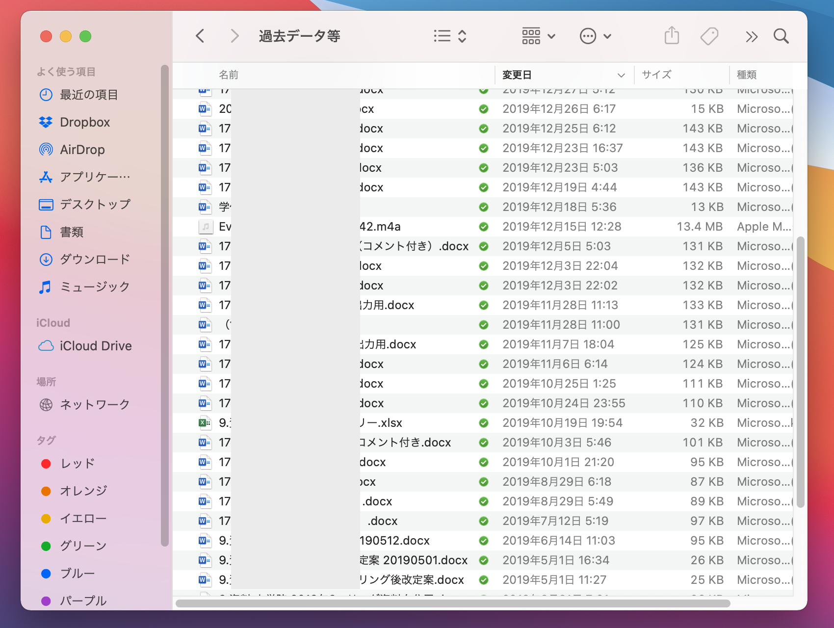Screen dimensions: 834x628
Task: Select the red レッド tag
Action: pyautogui.click(x=77, y=464)
